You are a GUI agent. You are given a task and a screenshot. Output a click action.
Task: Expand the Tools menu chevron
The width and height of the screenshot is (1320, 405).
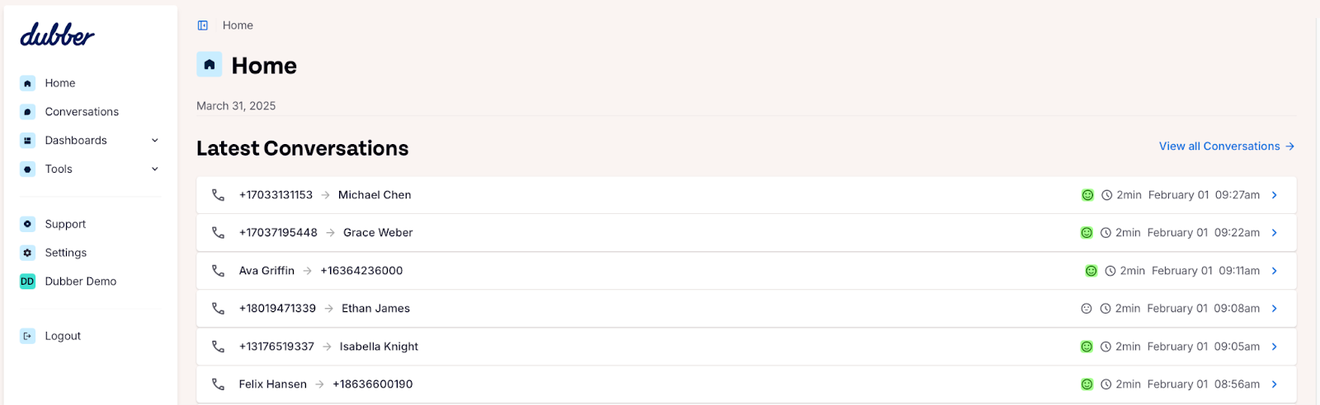[x=155, y=170]
